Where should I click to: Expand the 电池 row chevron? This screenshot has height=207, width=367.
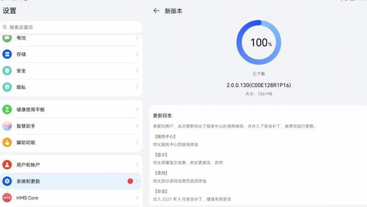point(137,38)
